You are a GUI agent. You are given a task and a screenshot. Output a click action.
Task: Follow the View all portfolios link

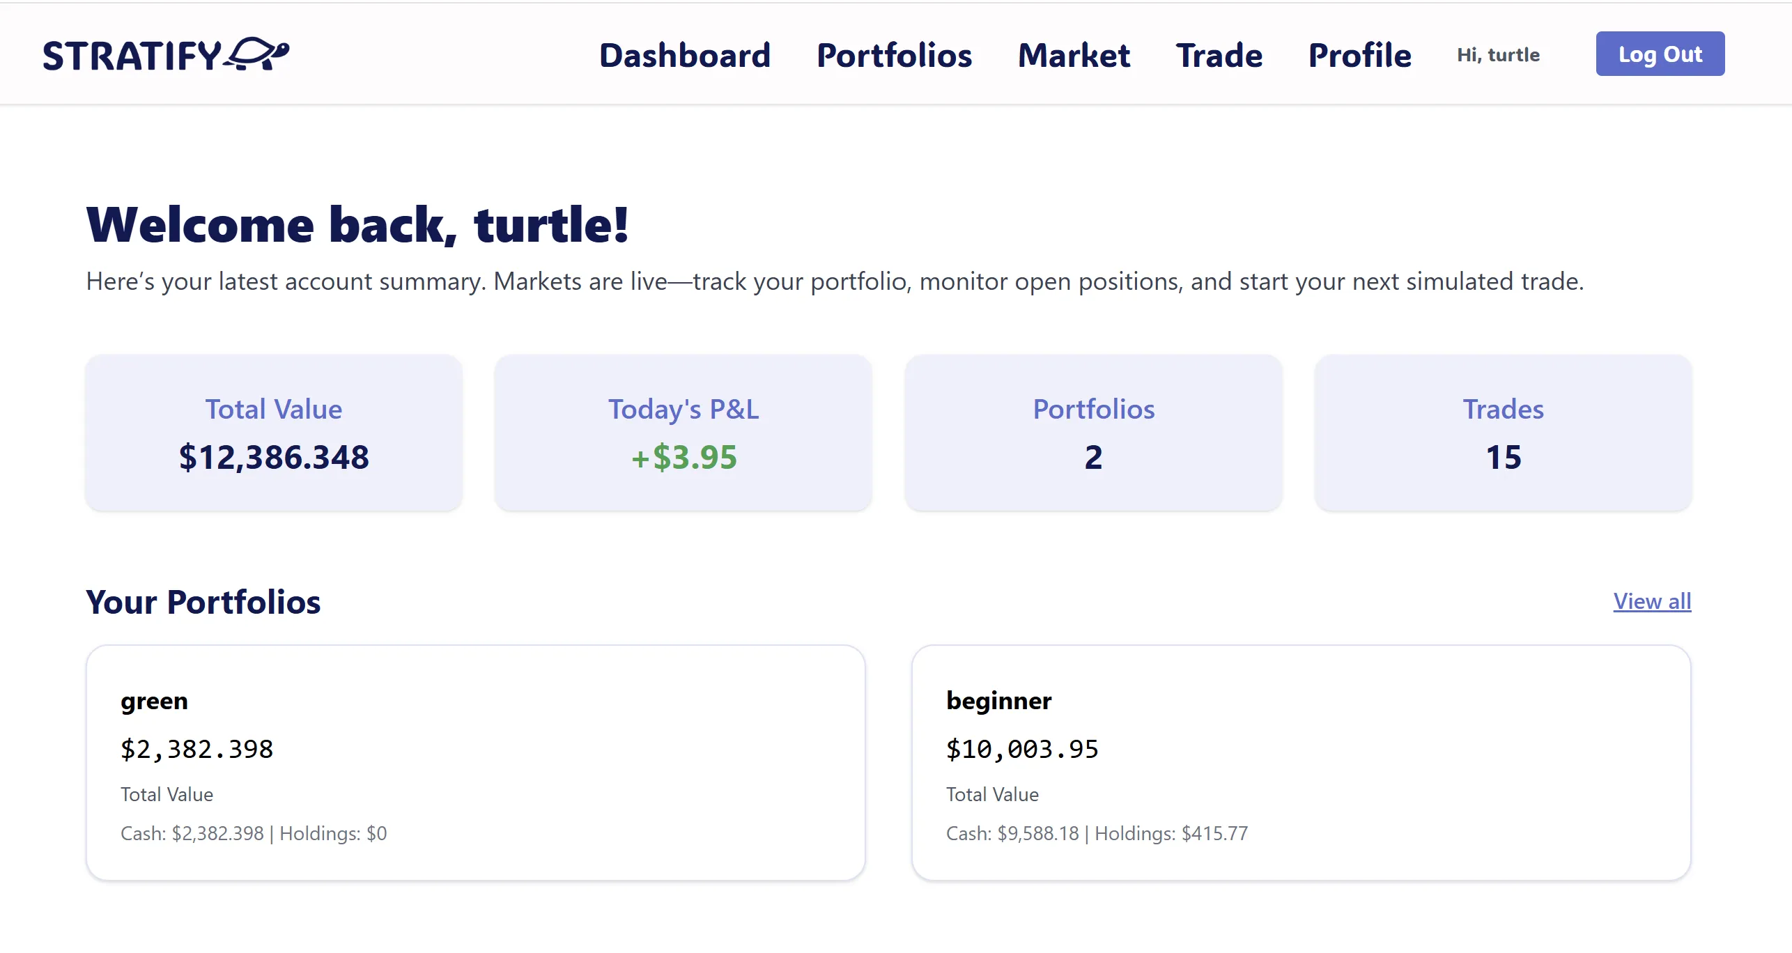(x=1653, y=601)
